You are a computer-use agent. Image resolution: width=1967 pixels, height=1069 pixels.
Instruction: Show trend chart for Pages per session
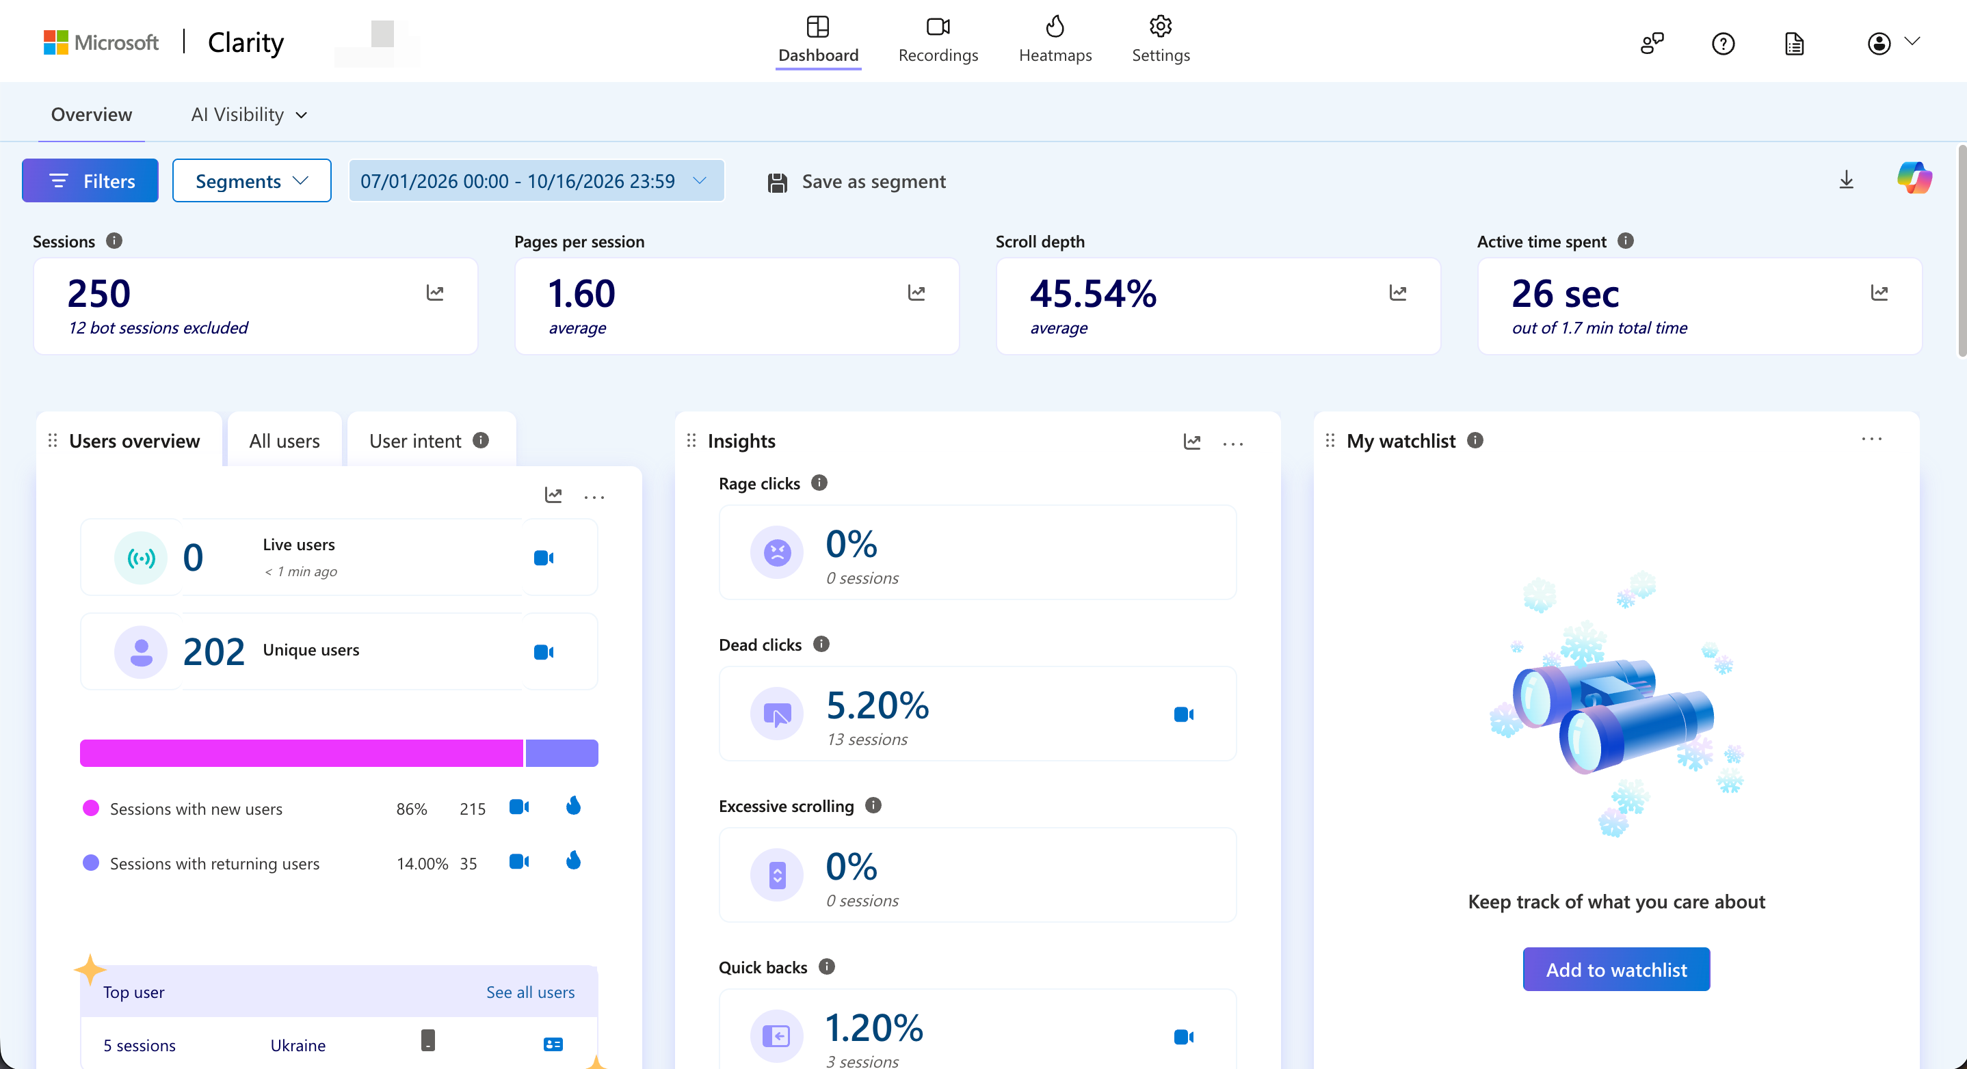916,293
